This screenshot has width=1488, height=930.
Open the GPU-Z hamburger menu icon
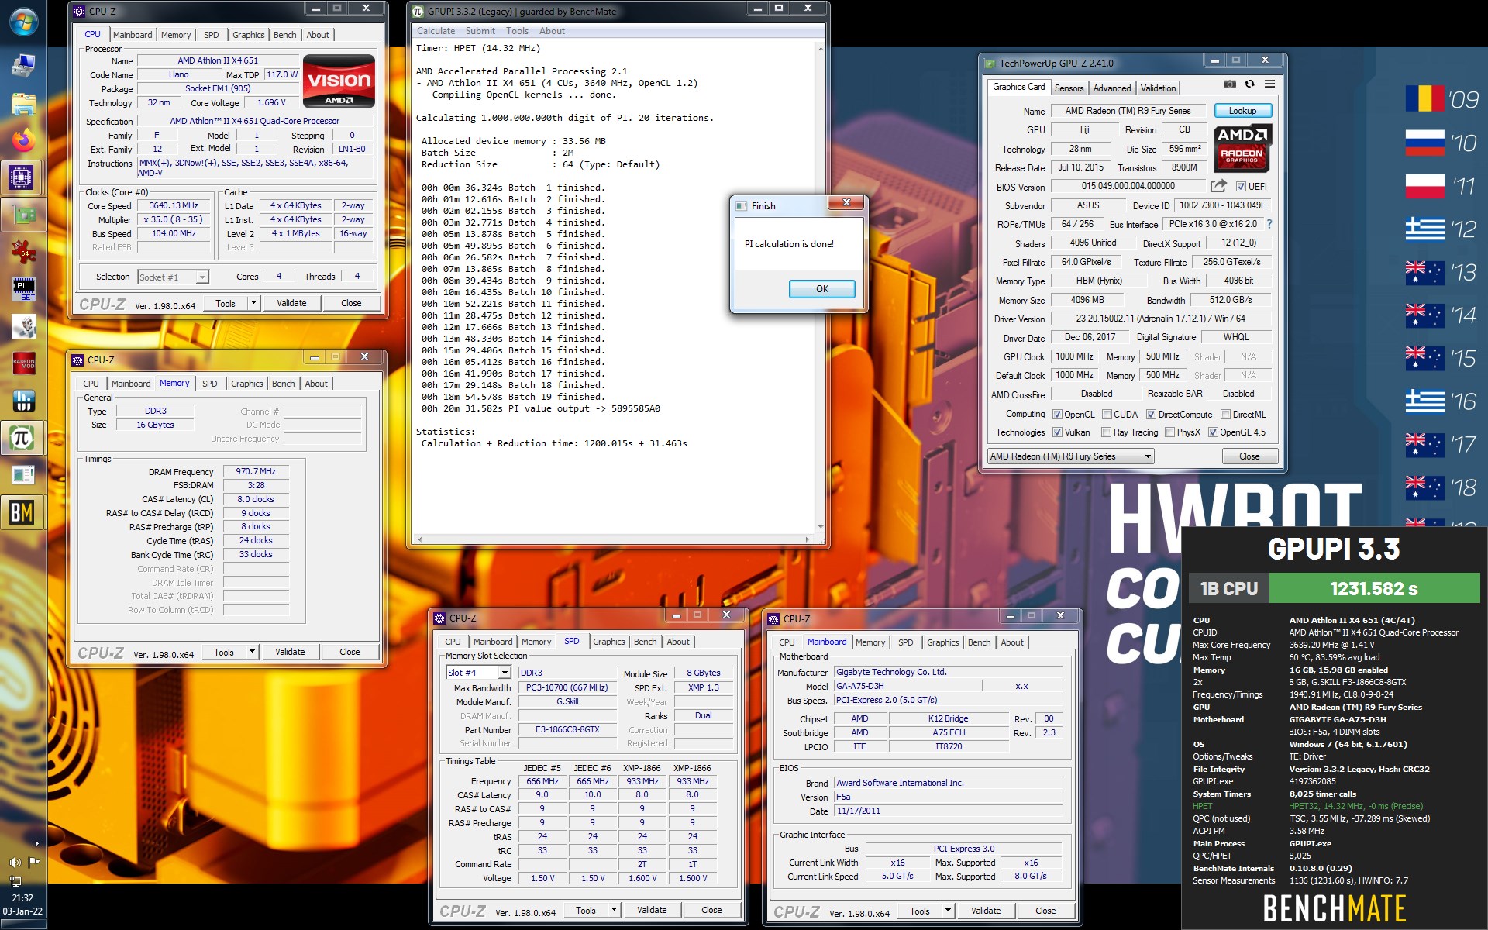click(1269, 84)
